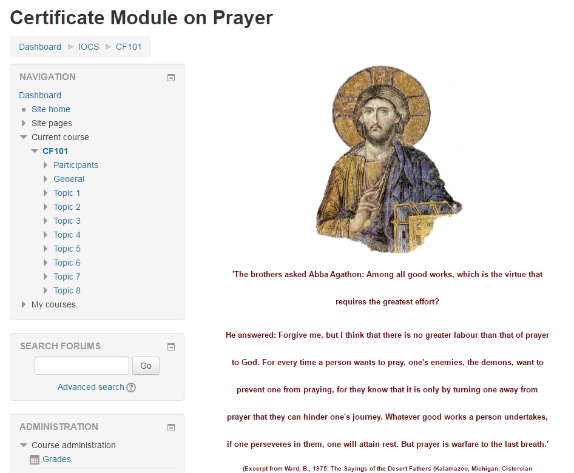Click the NAVIGATION block title
Viewport: 574px width, 473px height.
click(47, 77)
